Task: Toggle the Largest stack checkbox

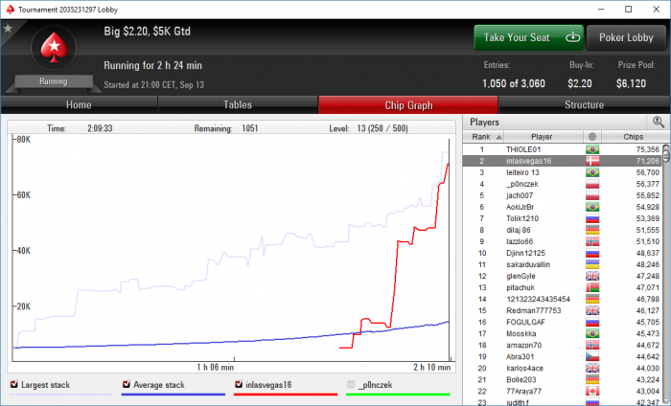Action: [x=14, y=384]
